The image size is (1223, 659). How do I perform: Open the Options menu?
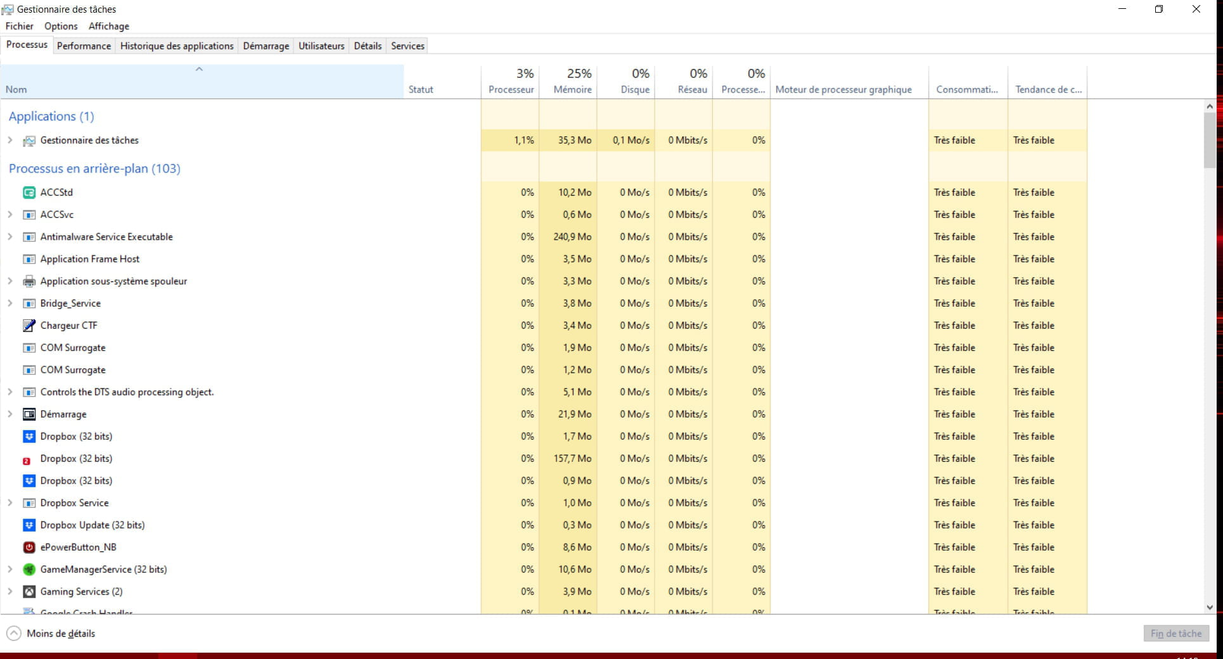(61, 26)
